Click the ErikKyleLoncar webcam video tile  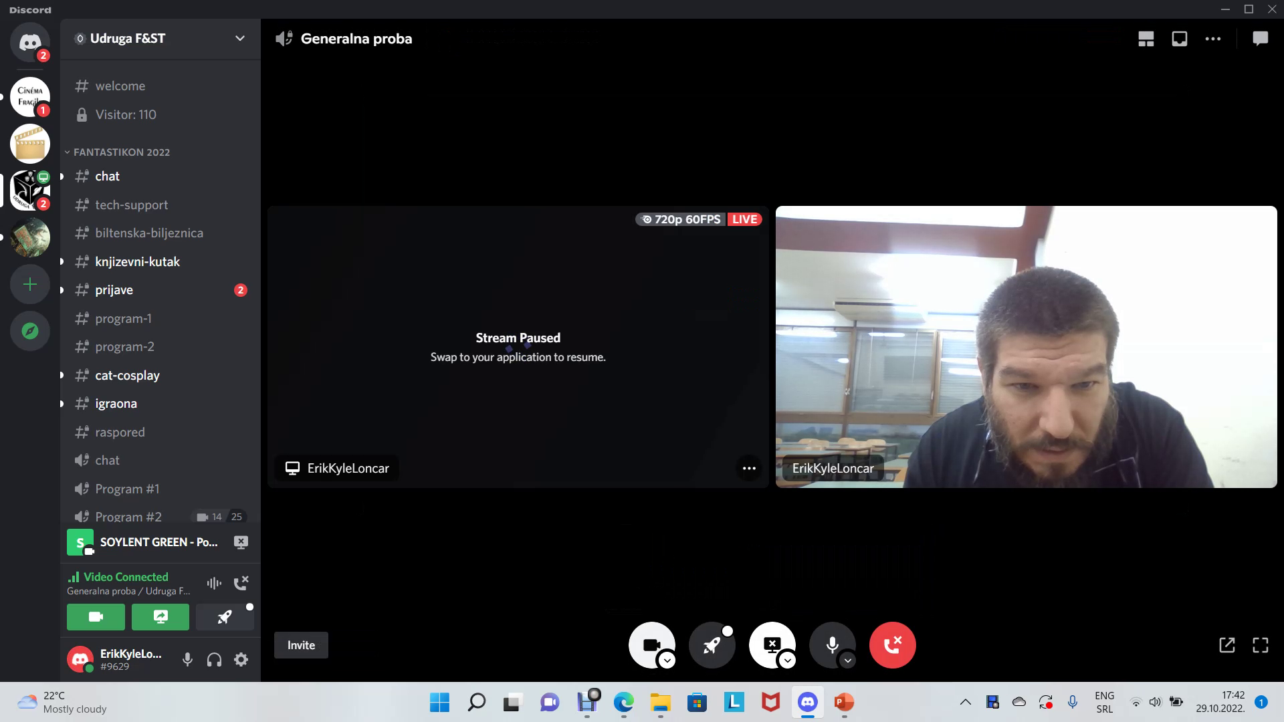click(x=1026, y=346)
